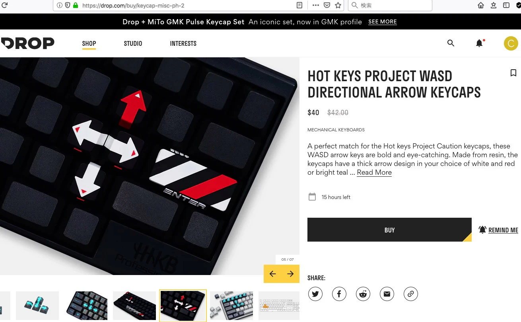Save product with the bookmark icon
Screen dimensions: 521x322
513,73
